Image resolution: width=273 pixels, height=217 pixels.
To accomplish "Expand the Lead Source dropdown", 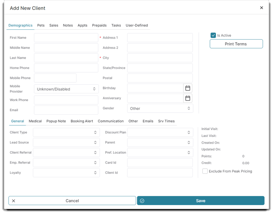I will pos(66,142).
